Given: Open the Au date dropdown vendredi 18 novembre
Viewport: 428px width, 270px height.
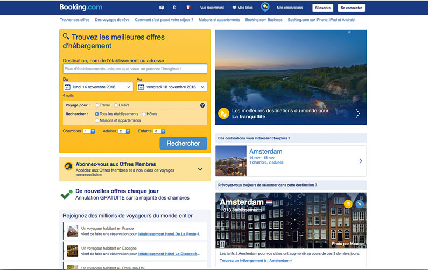Looking at the screenshot, I should [x=172, y=87].
